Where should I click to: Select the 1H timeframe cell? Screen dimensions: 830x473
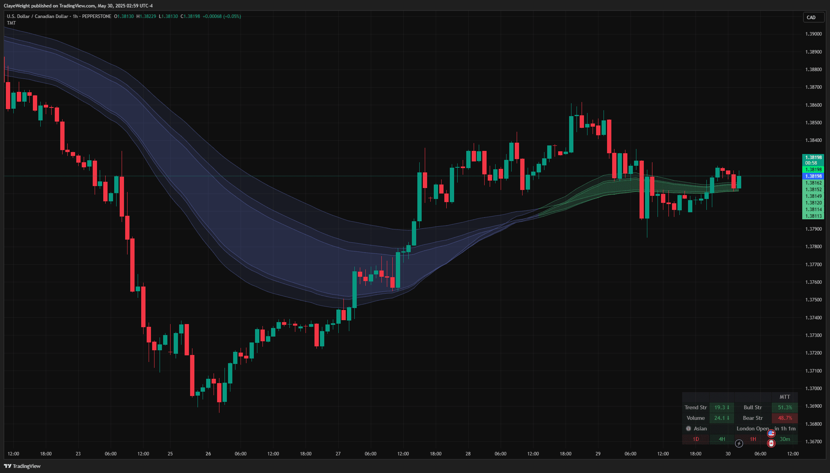(x=753, y=439)
